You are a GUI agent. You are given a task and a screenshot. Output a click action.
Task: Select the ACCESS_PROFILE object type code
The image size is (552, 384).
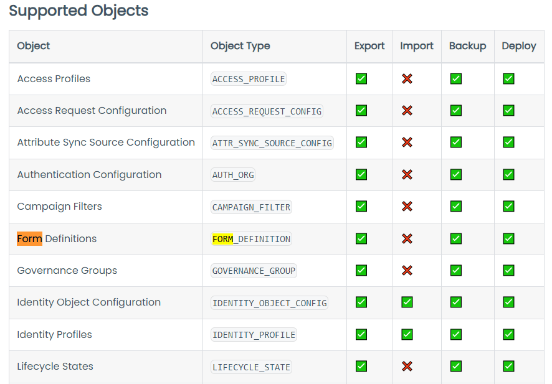tap(247, 79)
